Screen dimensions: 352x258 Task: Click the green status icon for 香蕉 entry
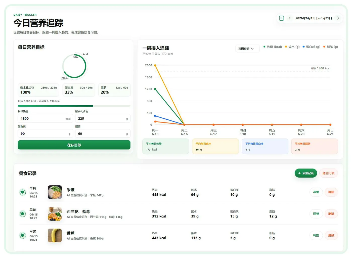[x=23, y=236]
